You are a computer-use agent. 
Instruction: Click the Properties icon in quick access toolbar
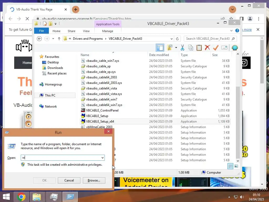[x=45, y=24]
